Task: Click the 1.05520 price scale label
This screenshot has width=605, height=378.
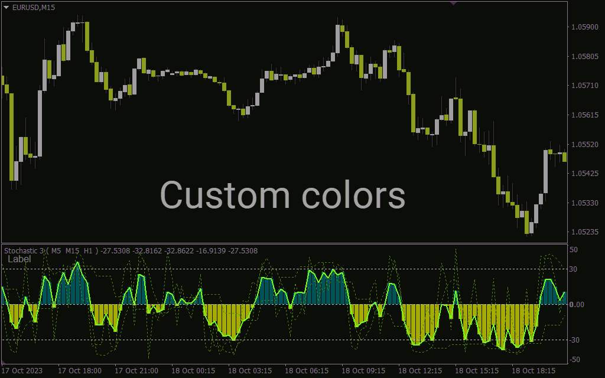Action: click(585, 145)
